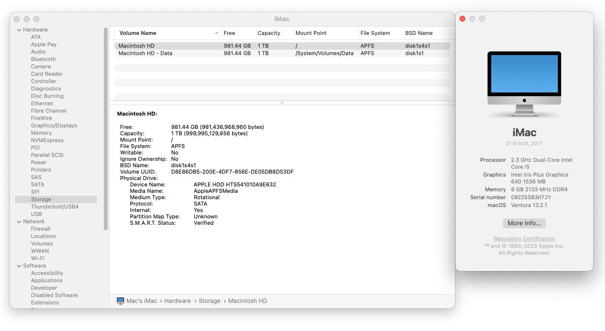Click the Capacity column header

pyautogui.click(x=269, y=33)
